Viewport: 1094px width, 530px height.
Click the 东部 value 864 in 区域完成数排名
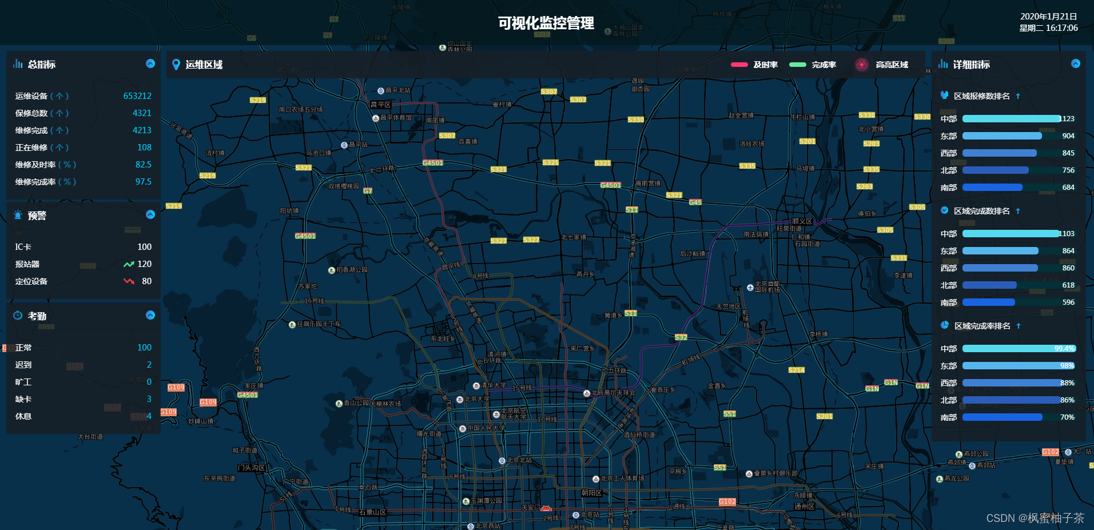click(1068, 251)
